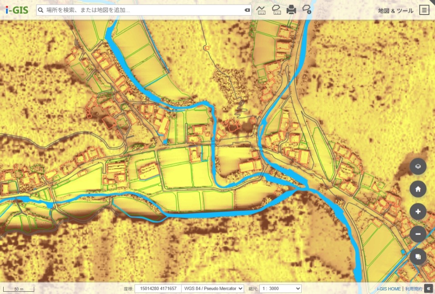
Task: Toggle the 3D layer view button
Action: point(418,167)
